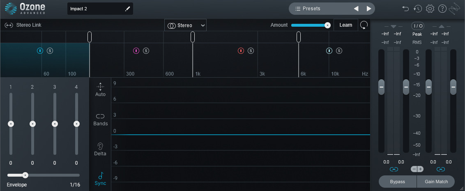Enable the Auto scale icon
Viewport: 465px width, 191px height.
(x=100, y=90)
